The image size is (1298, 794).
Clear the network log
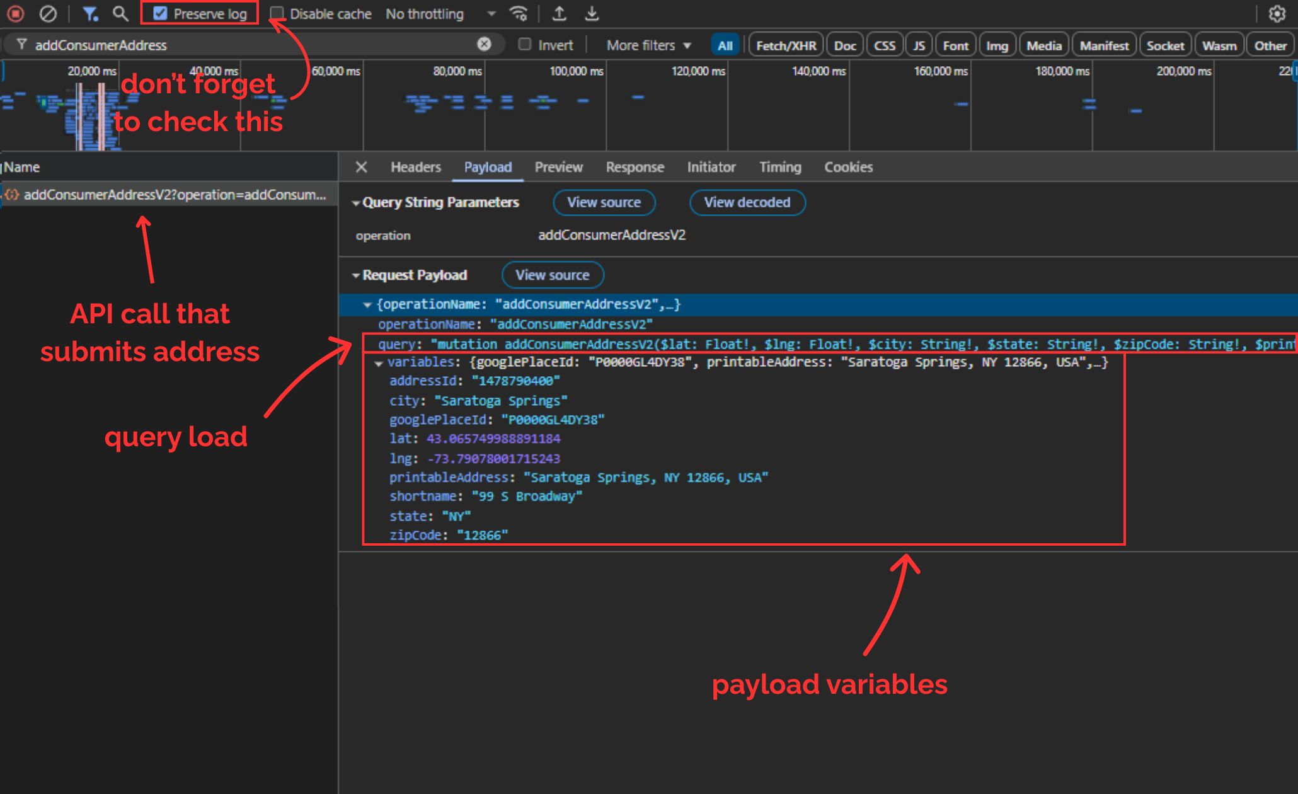tap(48, 13)
